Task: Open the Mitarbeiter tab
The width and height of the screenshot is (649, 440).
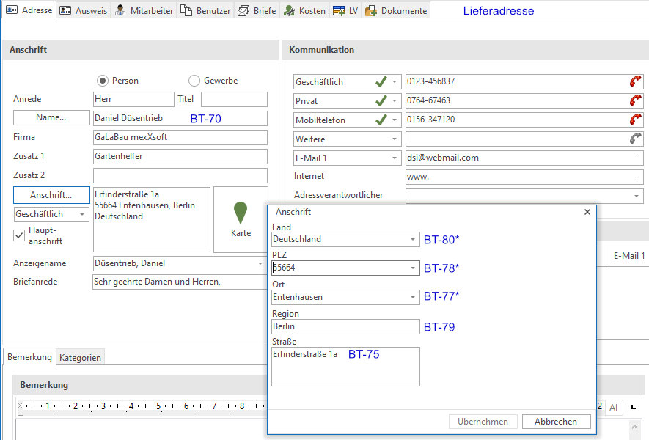Action: pyautogui.click(x=144, y=10)
